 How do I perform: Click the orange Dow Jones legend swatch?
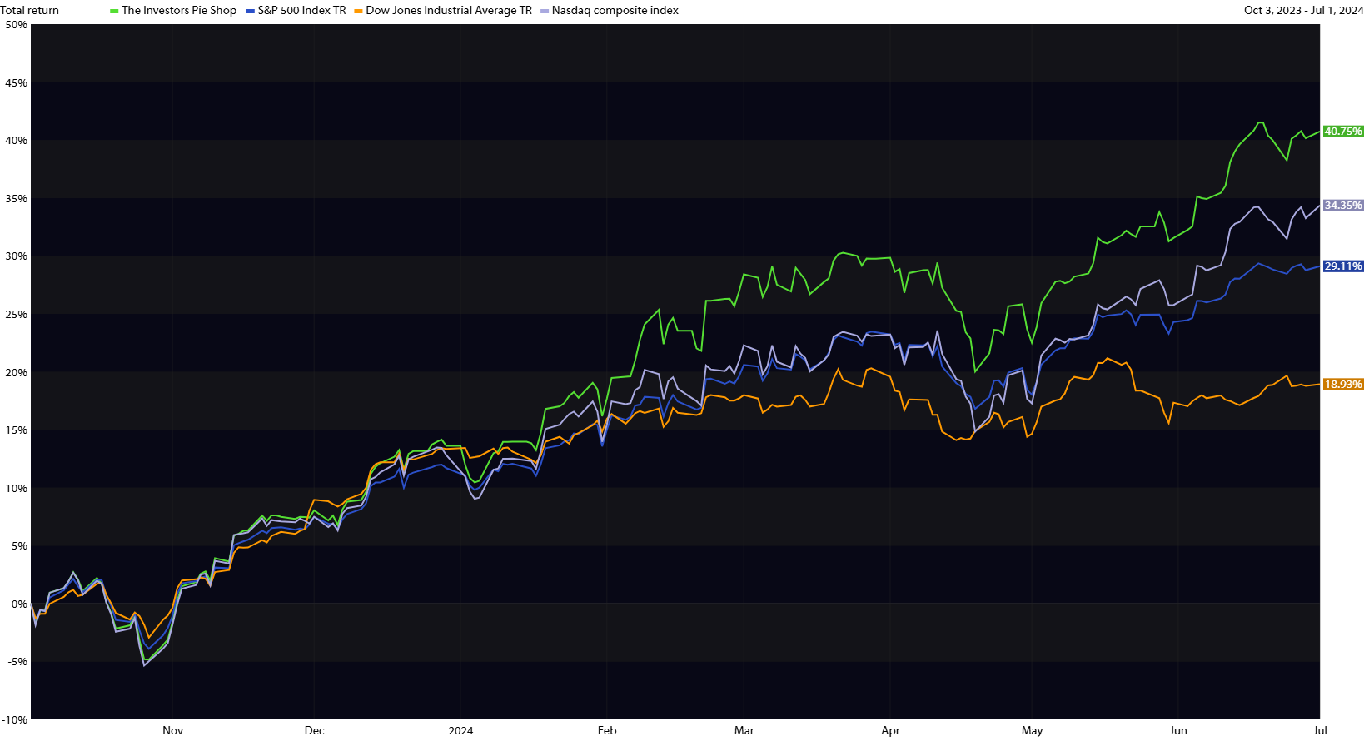(358, 11)
